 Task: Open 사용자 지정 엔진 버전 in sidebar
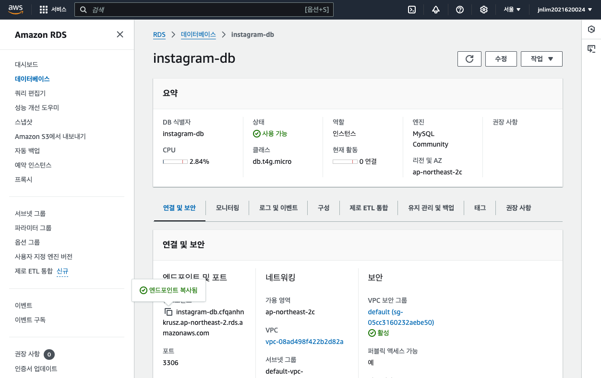click(44, 256)
